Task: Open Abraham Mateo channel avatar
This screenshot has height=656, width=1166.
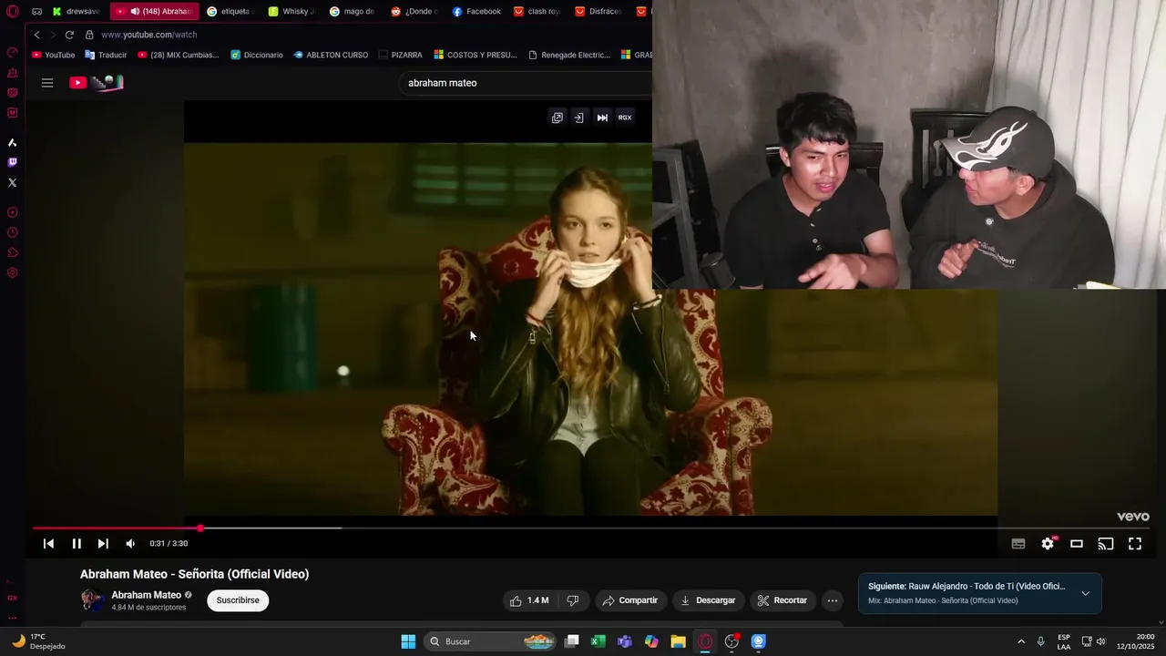Action: click(x=92, y=600)
